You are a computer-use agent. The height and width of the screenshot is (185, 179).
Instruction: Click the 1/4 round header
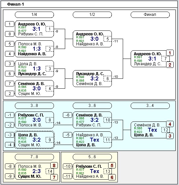(x=34, y=15)
